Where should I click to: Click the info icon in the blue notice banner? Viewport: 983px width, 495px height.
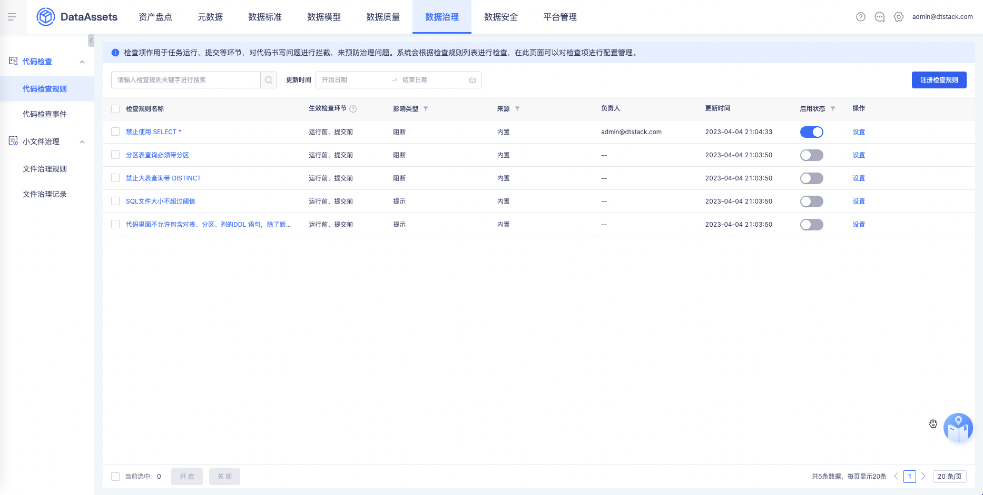(115, 53)
